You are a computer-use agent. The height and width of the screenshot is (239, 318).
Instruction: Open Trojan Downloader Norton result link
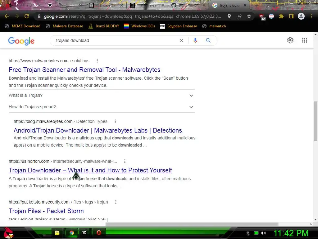click(x=90, y=170)
